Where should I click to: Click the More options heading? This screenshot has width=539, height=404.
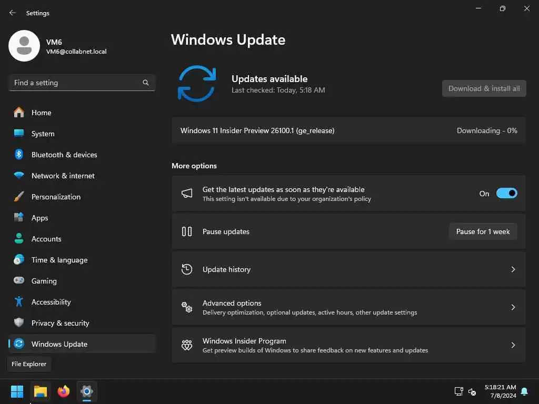tap(194, 166)
